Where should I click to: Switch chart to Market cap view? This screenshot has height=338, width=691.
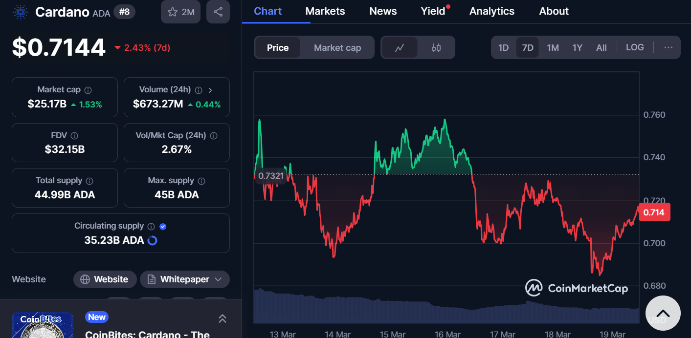click(x=337, y=48)
